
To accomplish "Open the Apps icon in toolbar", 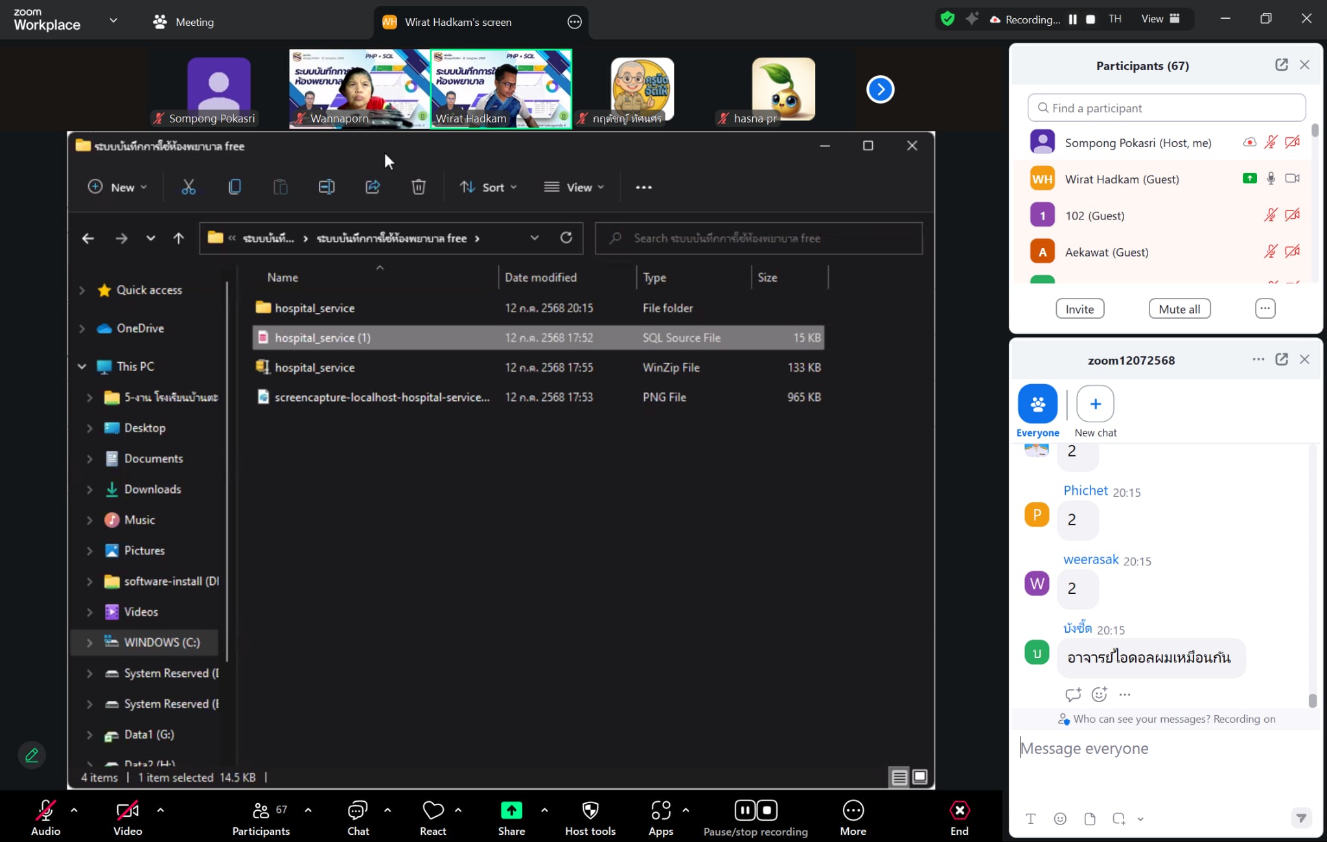I will click(660, 810).
